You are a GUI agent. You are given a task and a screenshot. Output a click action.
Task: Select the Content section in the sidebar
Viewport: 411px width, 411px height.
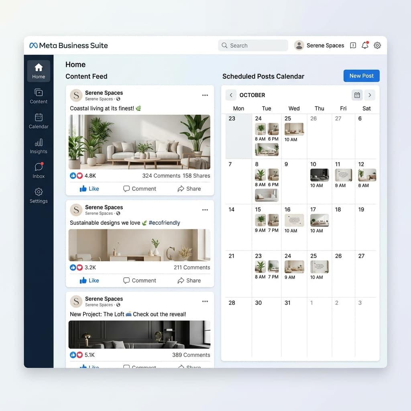pyautogui.click(x=38, y=96)
